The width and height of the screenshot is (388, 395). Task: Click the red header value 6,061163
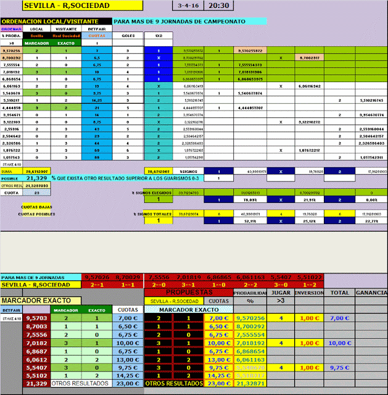250,277
